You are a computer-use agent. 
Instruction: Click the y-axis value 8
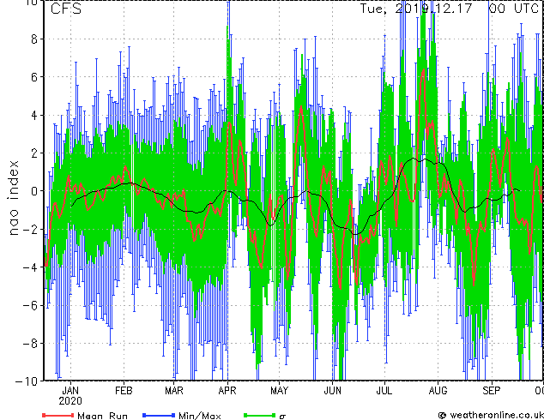(34, 39)
